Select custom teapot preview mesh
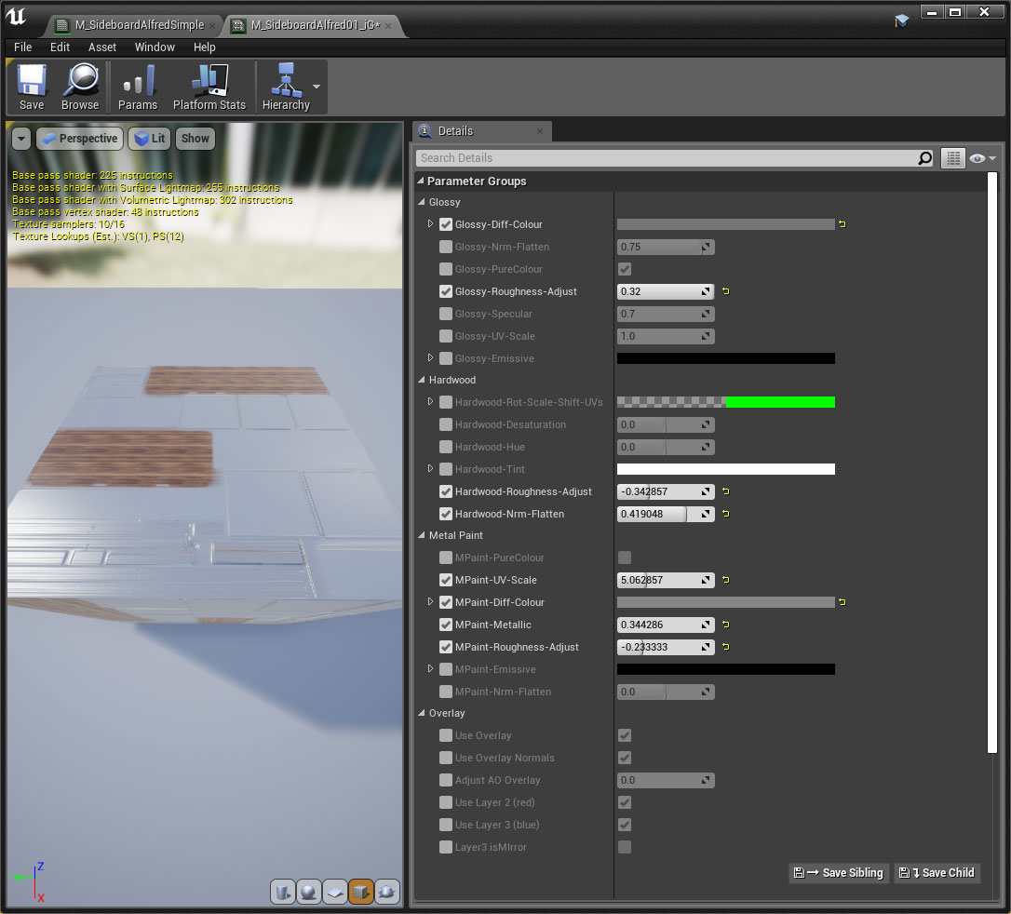 tap(386, 892)
